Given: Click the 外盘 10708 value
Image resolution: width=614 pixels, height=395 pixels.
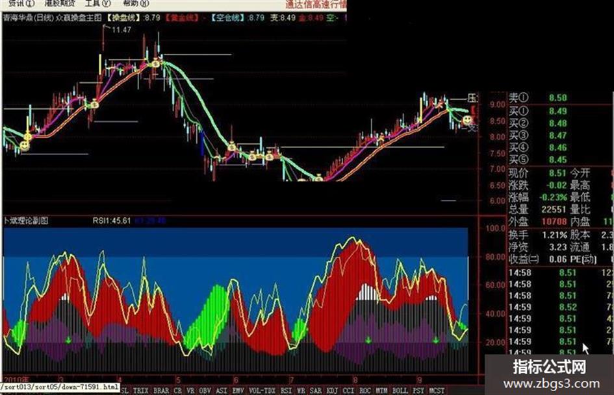Looking at the screenshot, I should pyautogui.click(x=554, y=221).
